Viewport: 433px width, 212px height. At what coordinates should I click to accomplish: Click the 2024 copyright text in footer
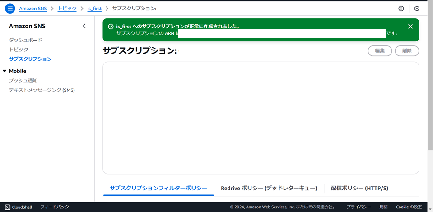tap(283, 207)
